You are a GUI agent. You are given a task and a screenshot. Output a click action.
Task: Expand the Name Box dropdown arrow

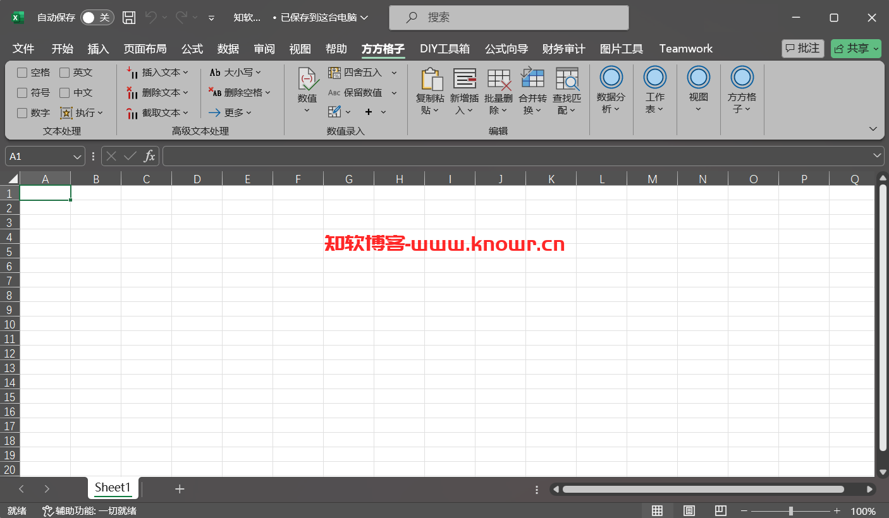78,156
